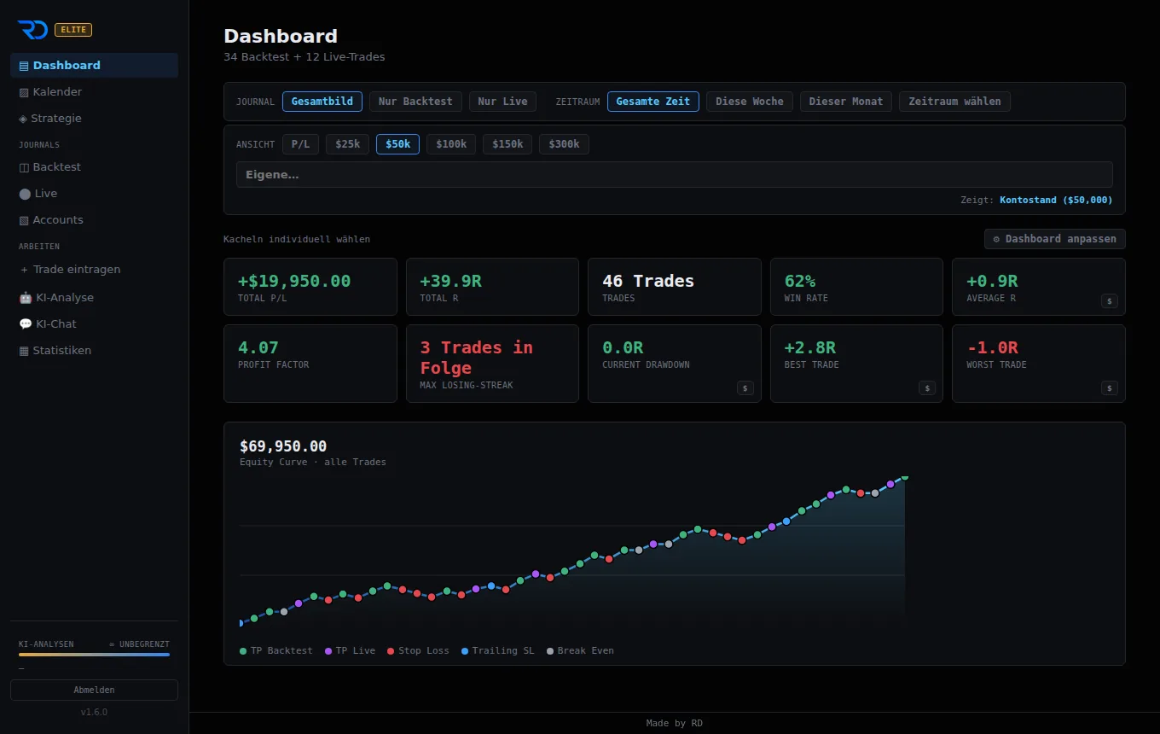Select Gesamte Zeit time range
This screenshot has height=734, width=1160.
pos(653,102)
